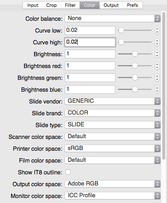Open the Color balance dropdown

click(x=113, y=18)
